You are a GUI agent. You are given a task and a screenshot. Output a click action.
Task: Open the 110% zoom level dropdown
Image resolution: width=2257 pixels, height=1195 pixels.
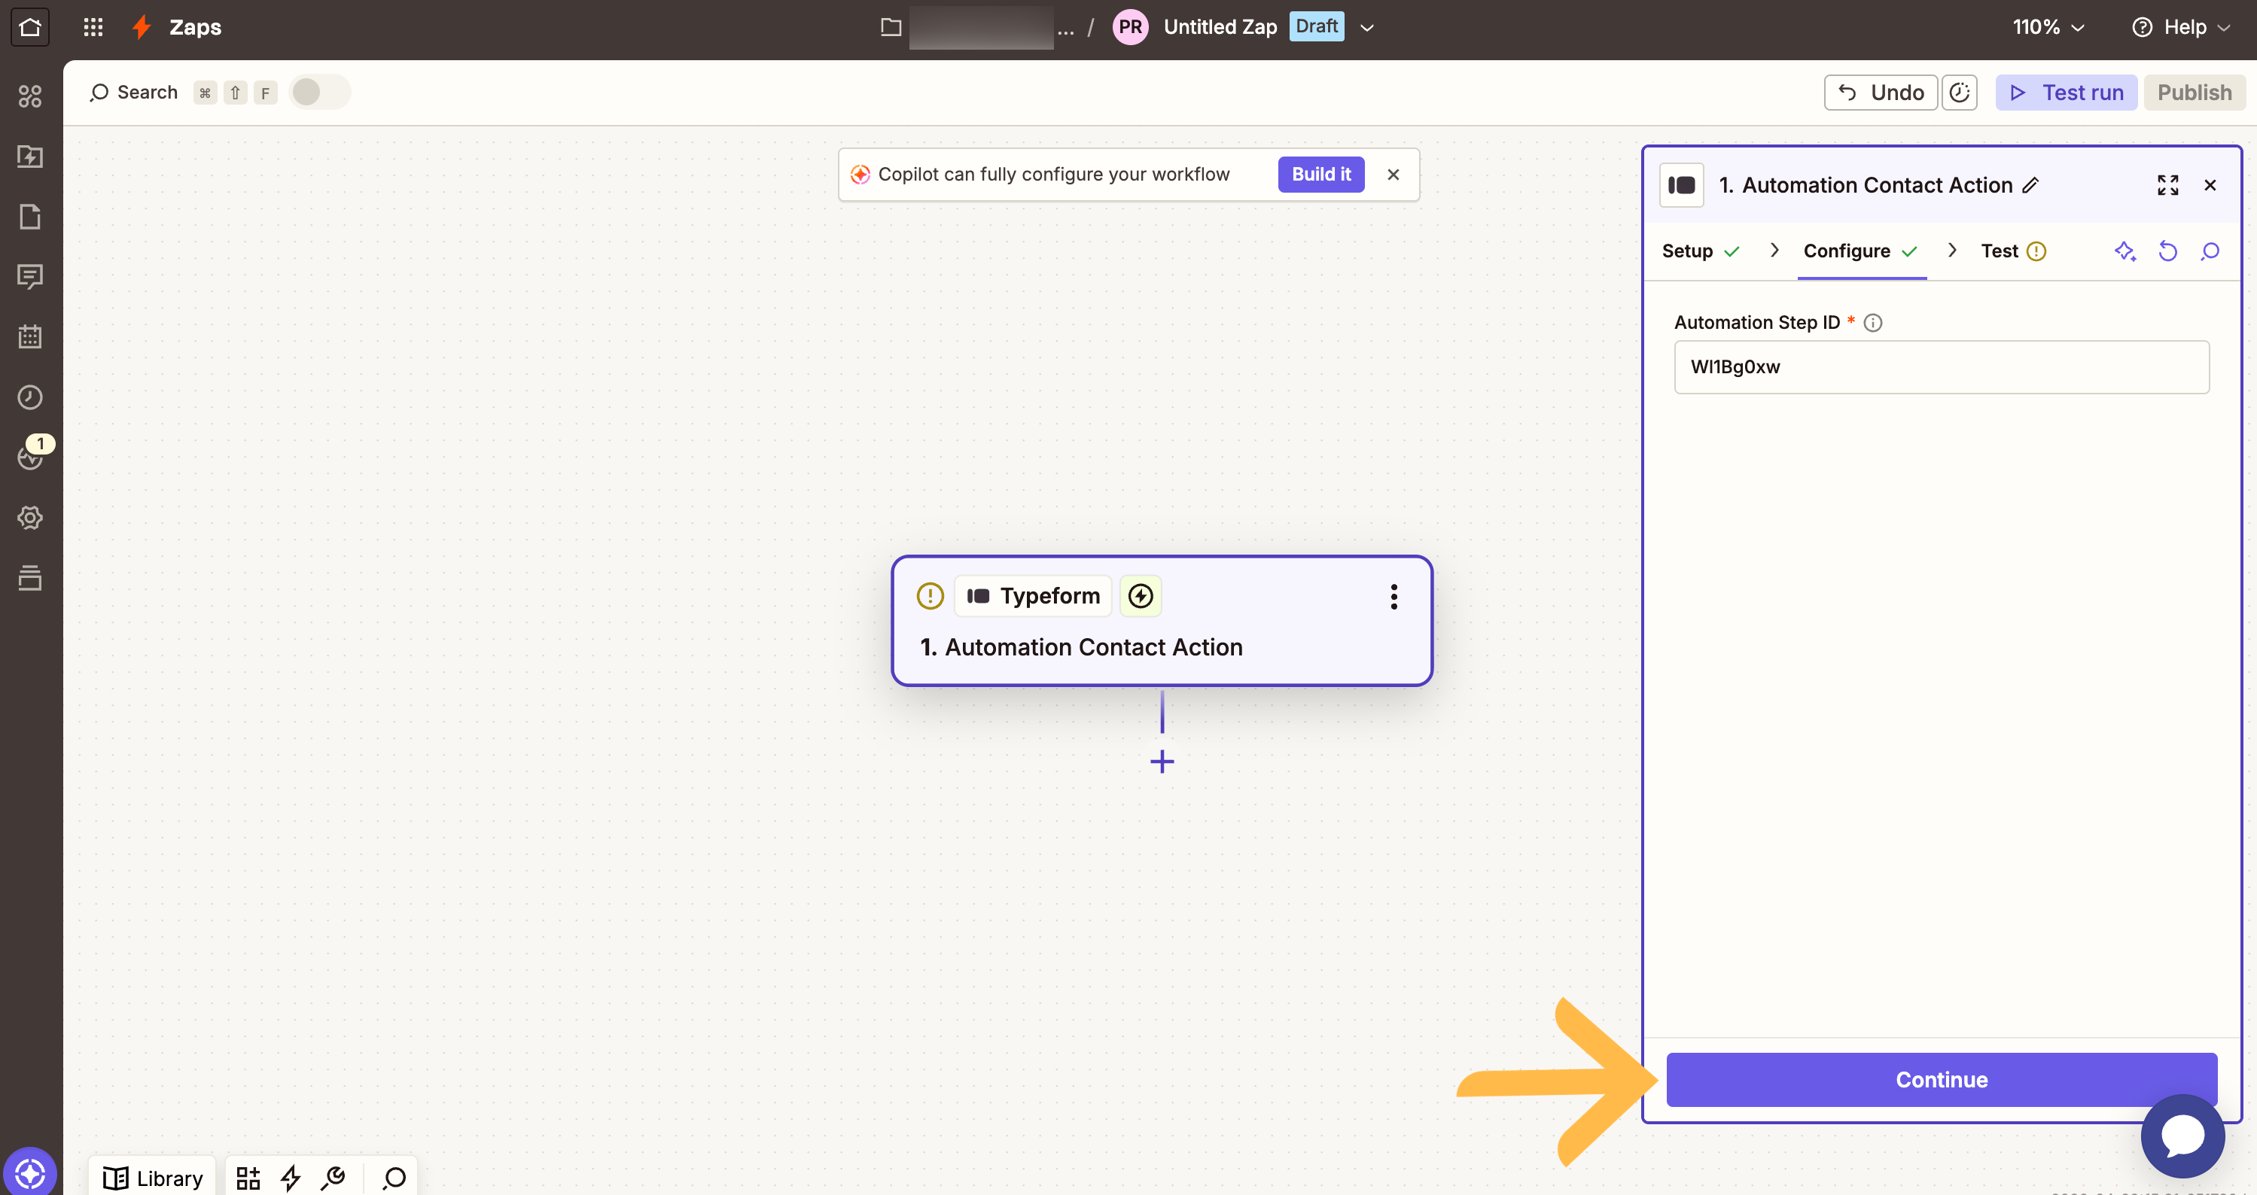click(2048, 27)
